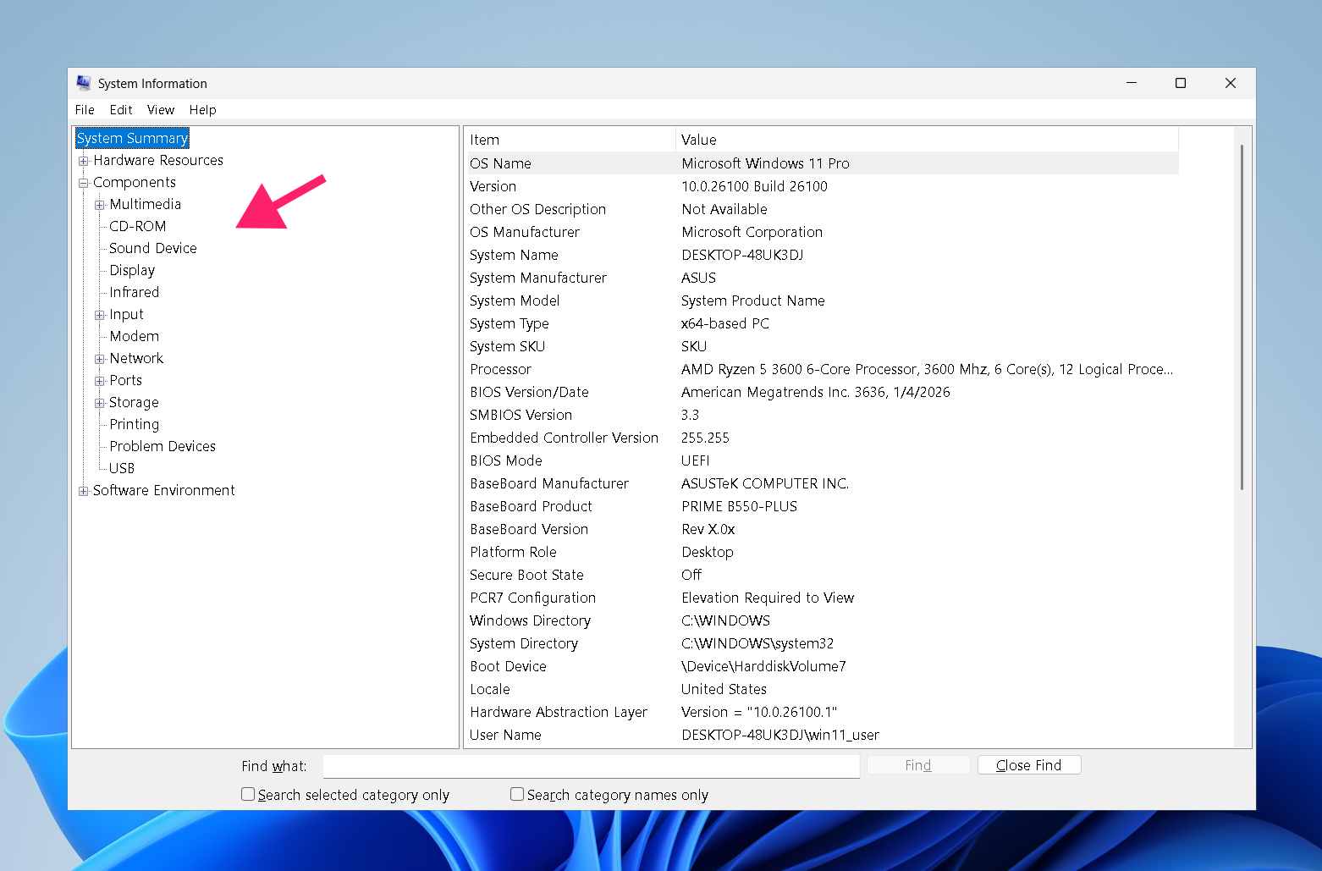Select the PCR7 Configuration row
The image size is (1322, 871).
[x=823, y=598]
